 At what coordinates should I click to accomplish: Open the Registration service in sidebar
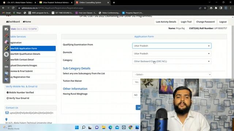[x=31, y=43]
